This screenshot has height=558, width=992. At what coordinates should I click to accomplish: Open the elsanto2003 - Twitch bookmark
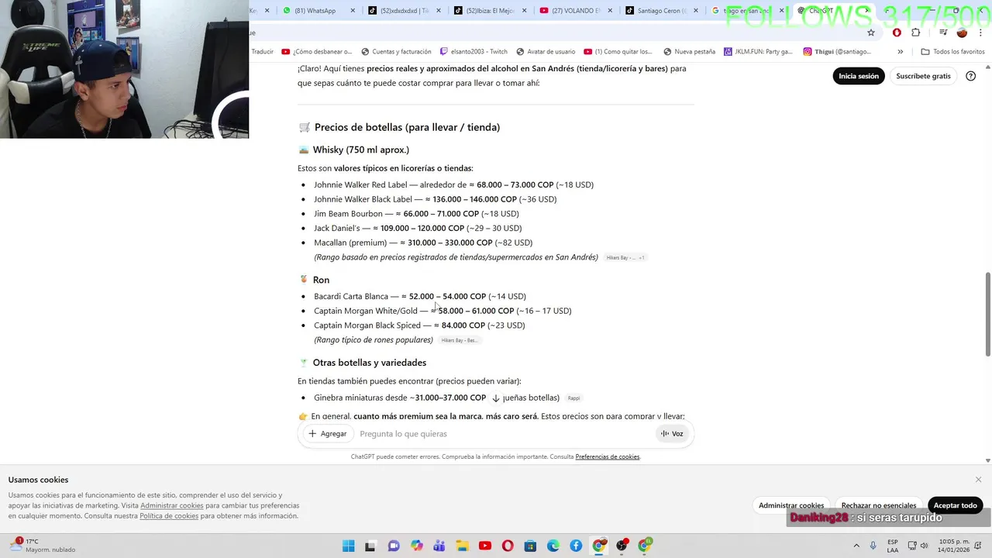point(474,52)
